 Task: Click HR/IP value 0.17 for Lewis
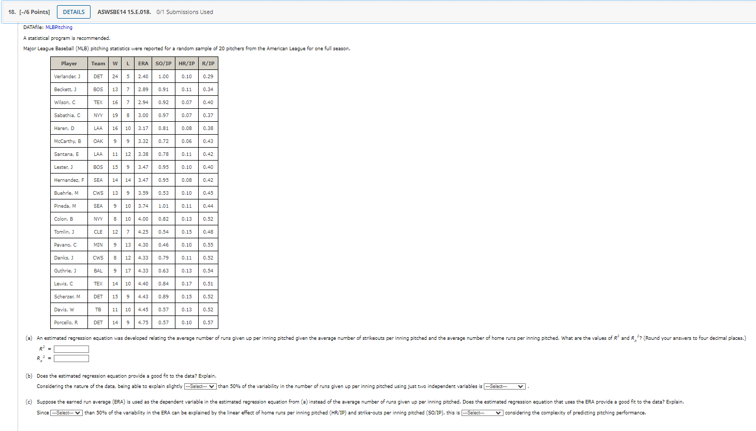[187, 283]
